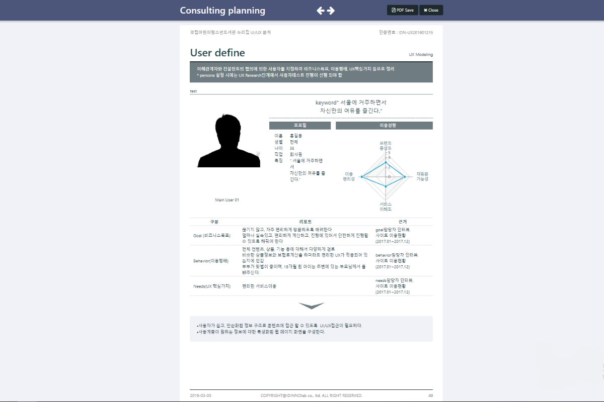Click the down chevron below the table

point(311,306)
